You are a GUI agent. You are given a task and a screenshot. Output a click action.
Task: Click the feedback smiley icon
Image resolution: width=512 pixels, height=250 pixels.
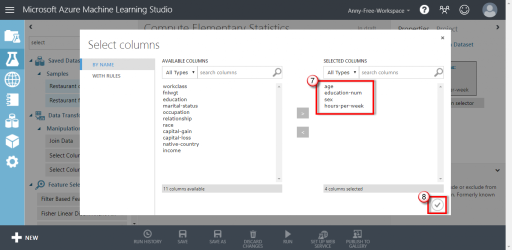coord(464,10)
